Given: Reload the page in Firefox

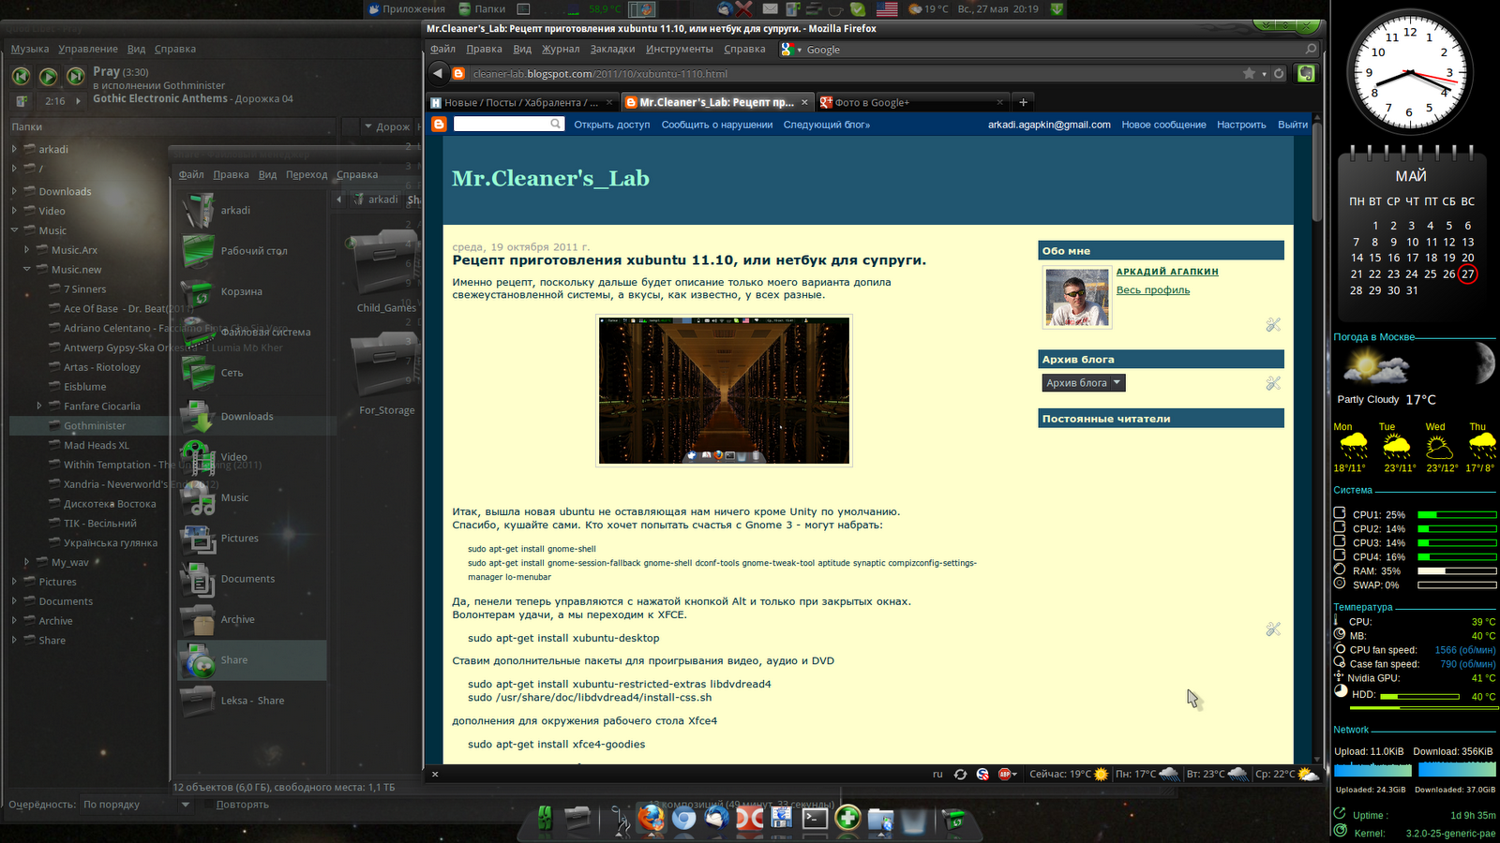Looking at the screenshot, I should [1279, 74].
